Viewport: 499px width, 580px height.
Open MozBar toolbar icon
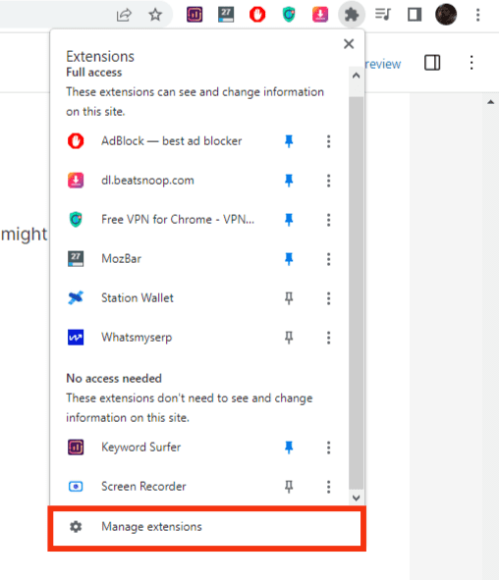click(226, 15)
